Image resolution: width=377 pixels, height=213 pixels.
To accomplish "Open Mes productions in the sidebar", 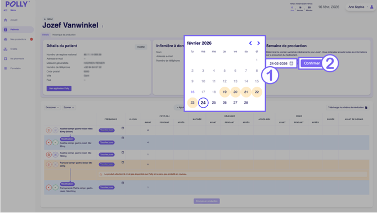I will (18, 39).
